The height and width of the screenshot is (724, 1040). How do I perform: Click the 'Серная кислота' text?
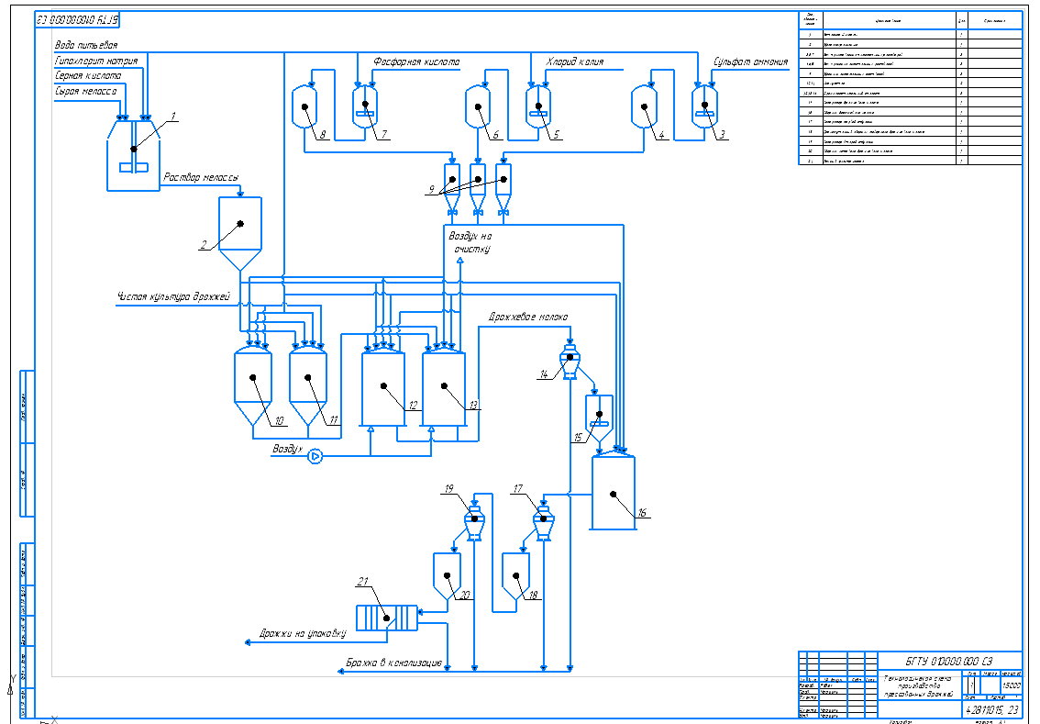point(87,75)
